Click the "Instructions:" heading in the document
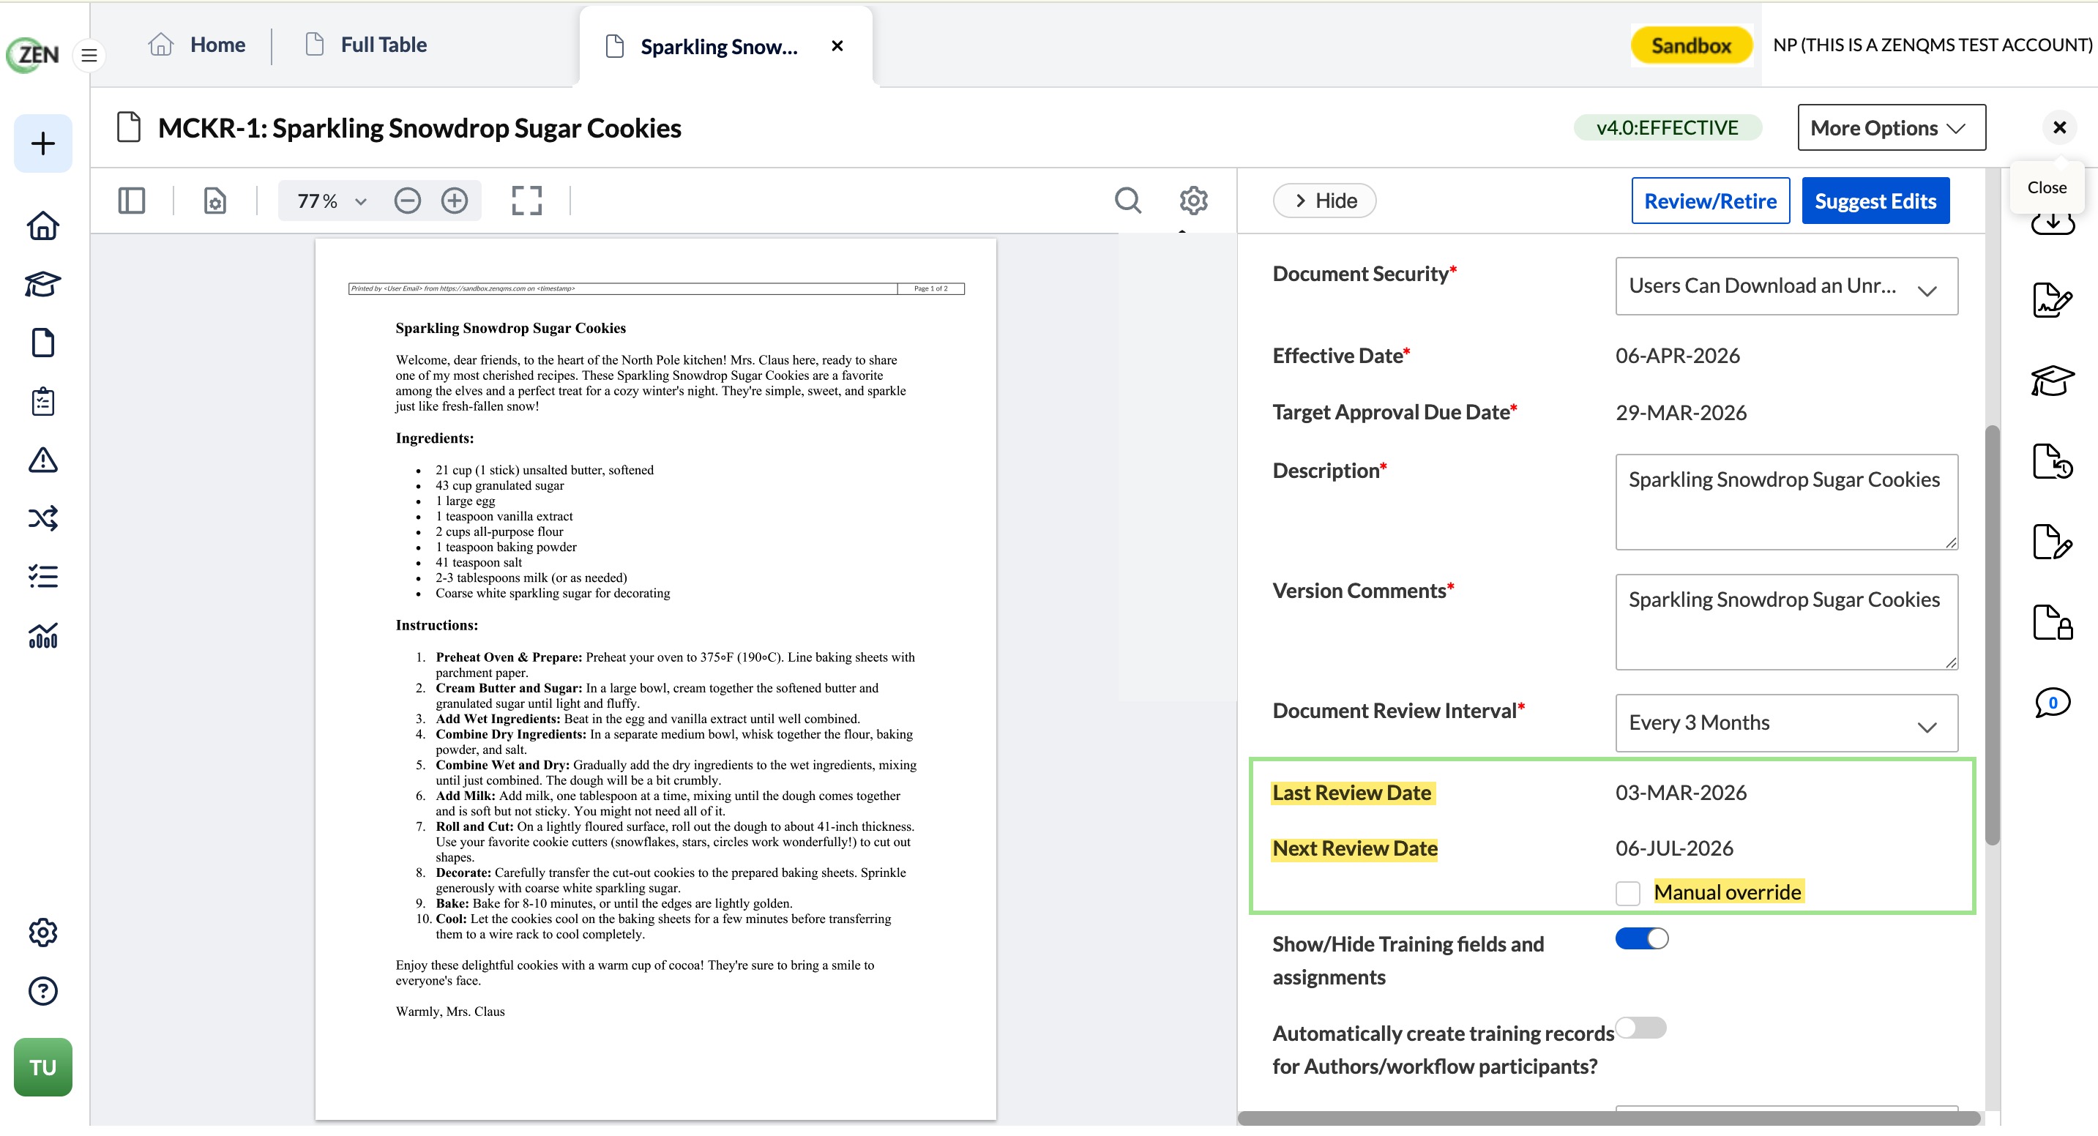 point(436,625)
